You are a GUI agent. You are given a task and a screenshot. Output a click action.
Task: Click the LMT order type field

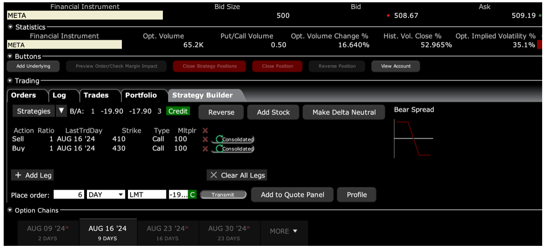click(x=147, y=194)
